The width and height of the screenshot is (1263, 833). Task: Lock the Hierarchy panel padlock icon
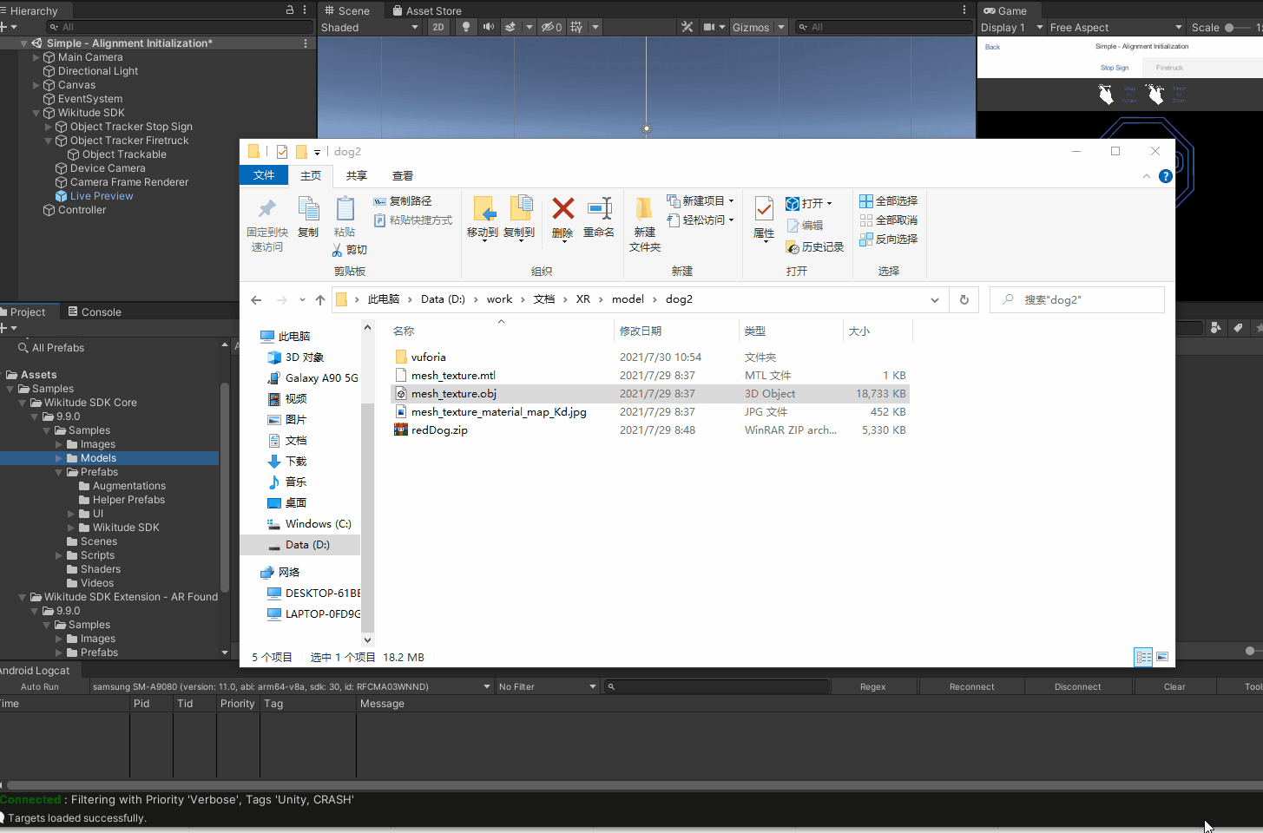(x=290, y=10)
